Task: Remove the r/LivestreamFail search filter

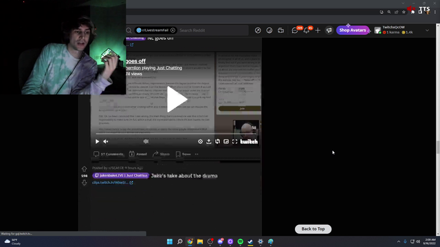Action: click(173, 30)
